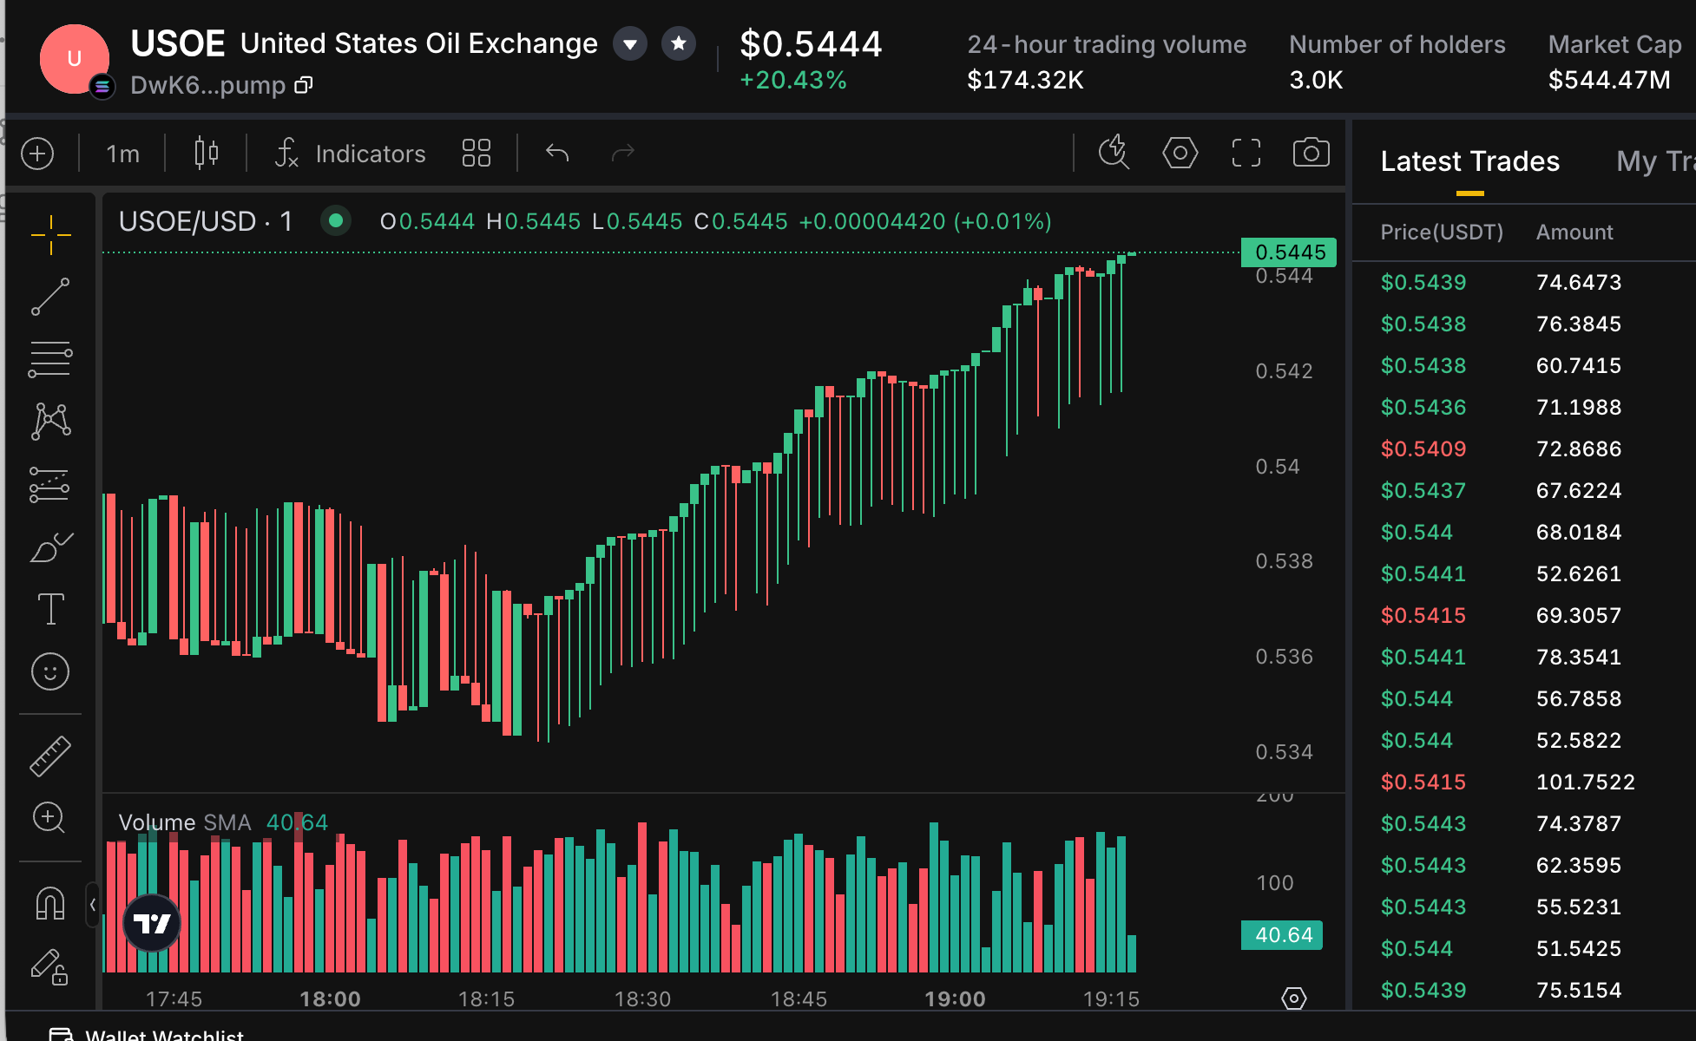1696x1041 pixels.
Task: Click the Volume SMA indicator legend
Action: click(x=223, y=822)
